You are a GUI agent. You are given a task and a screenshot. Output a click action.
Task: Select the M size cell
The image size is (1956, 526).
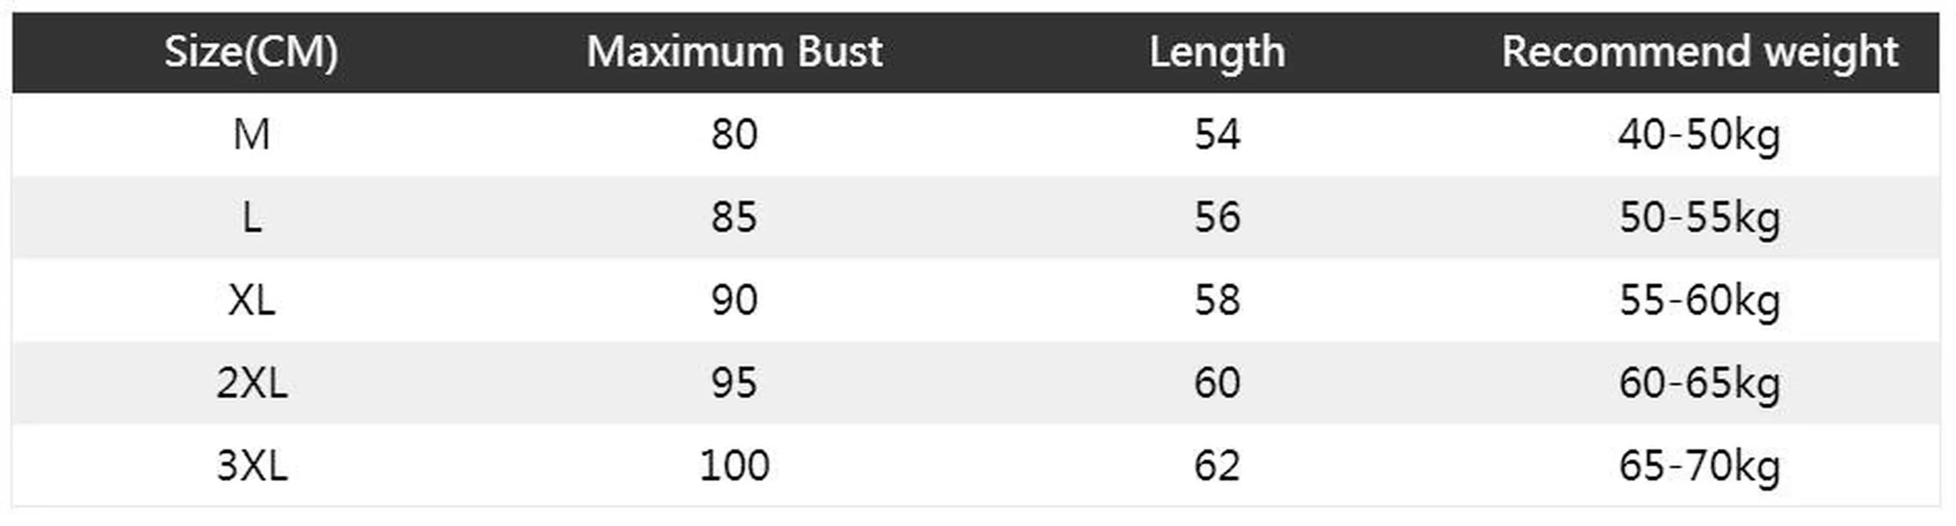(x=251, y=135)
